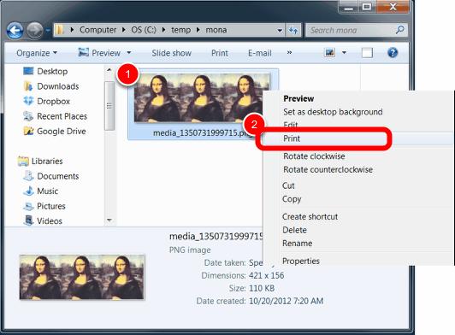455x335 pixels.
Task: Select the media_1350731999715 image thumbnail
Action: point(202,97)
